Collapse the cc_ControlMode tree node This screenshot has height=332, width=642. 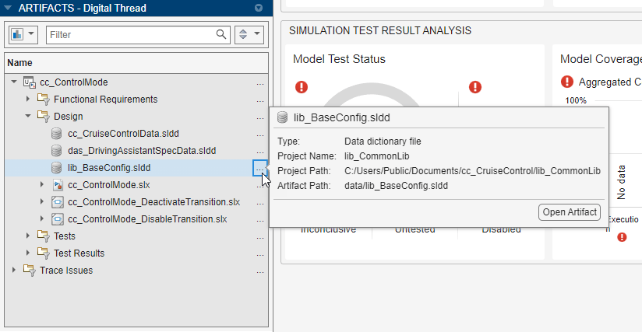pyautogui.click(x=14, y=82)
